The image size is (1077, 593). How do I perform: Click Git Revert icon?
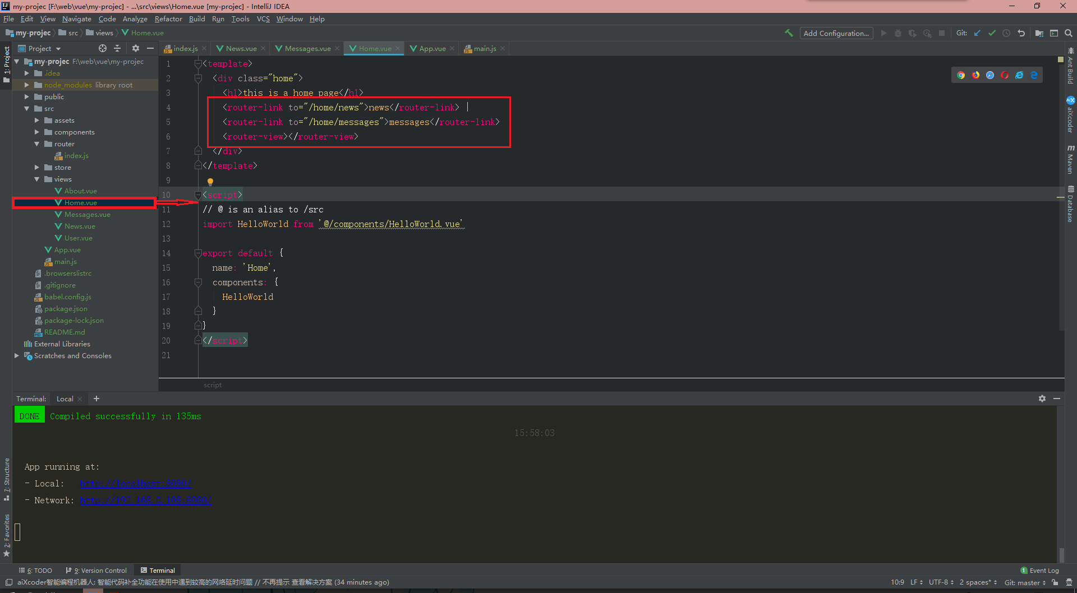coord(1021,33)
